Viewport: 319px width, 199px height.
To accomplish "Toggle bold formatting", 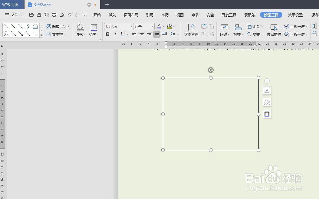I will pyautogui.click(x=108, y=34).
